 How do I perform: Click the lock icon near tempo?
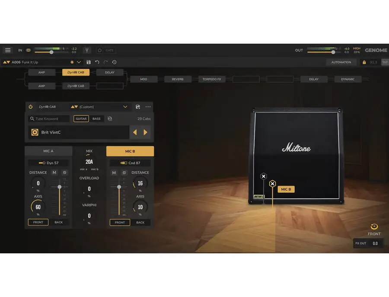[x=364, y=62]
